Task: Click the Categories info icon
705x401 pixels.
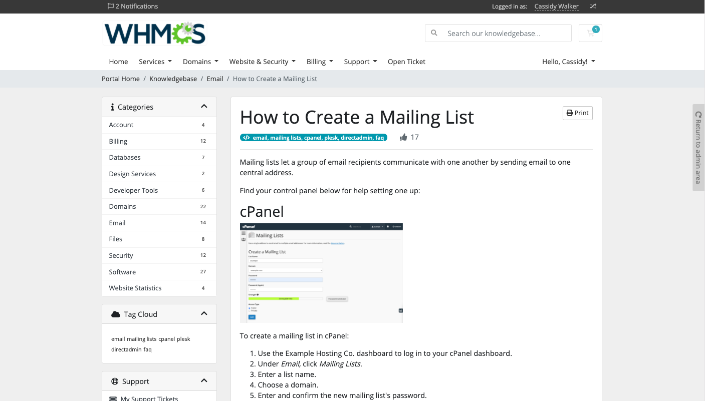Action: [x=112, y=107]
